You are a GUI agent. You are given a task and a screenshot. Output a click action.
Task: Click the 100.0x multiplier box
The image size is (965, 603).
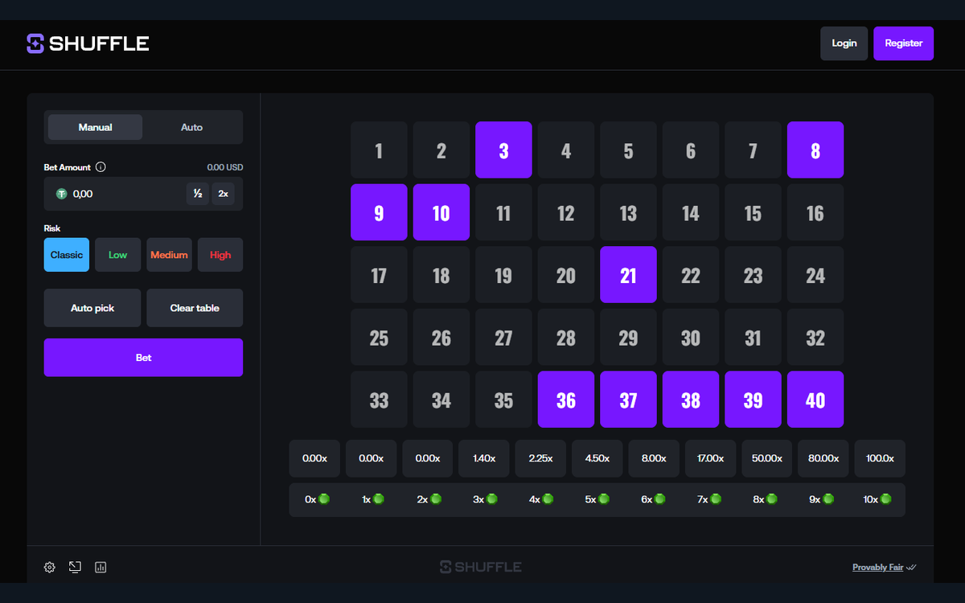coord(880,458)
